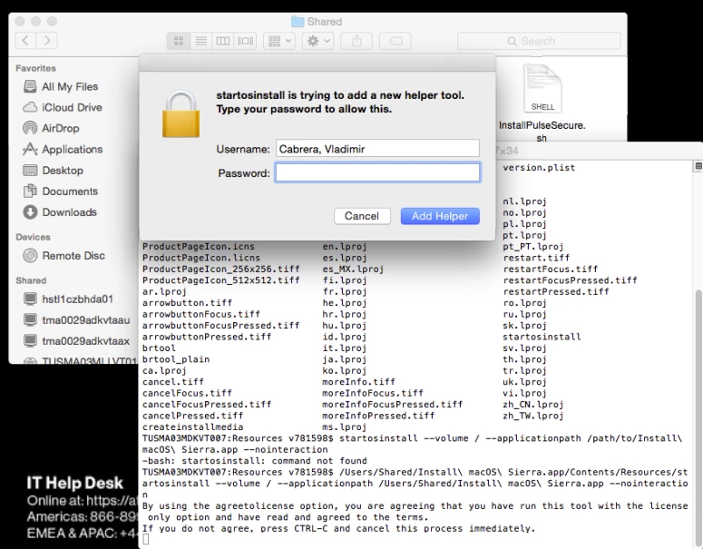
Task: Open the item arrangement dropdown in Finder
Action: point(279,41)
